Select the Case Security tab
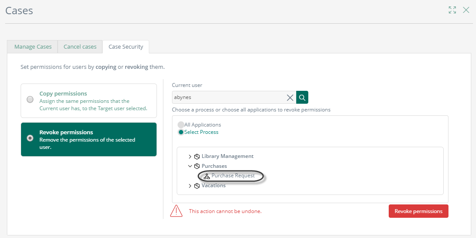This screenshot has height=238, width=476. (x=126, y=47)
